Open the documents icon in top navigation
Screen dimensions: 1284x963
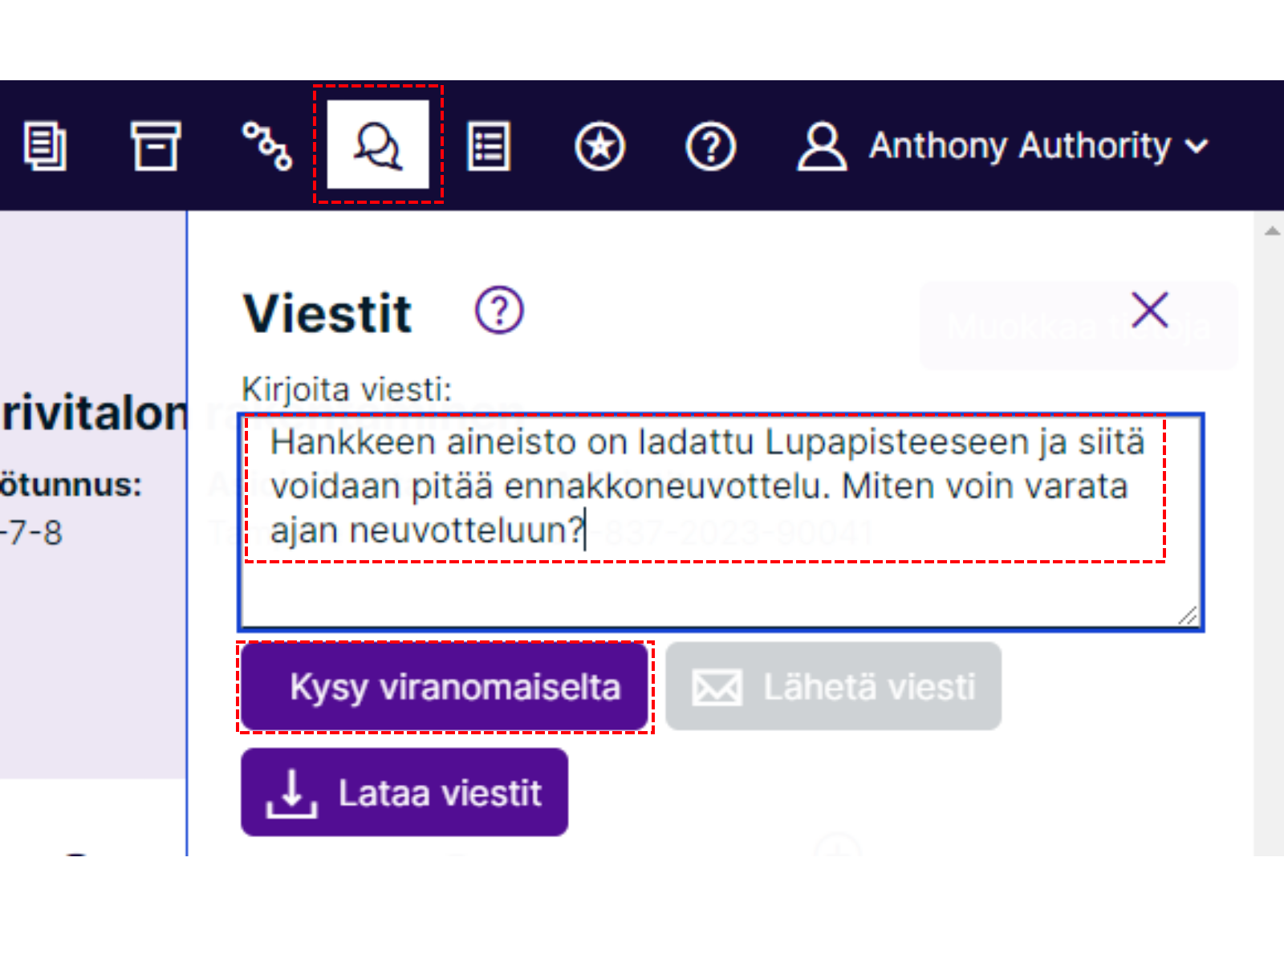tap(45, 146)
